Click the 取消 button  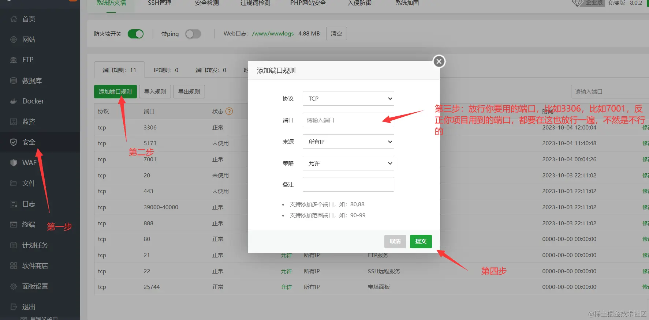point(395,241)
